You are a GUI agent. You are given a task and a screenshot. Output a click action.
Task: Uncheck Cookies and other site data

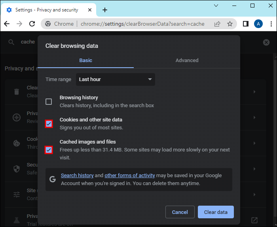(49, 124)
